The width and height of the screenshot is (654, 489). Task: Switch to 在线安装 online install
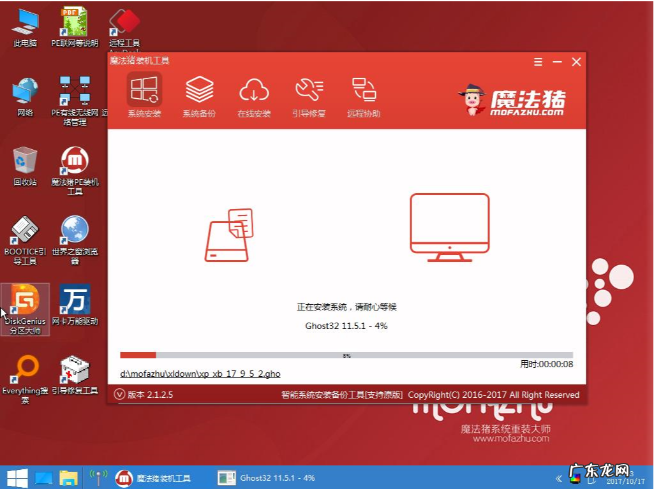point(254,96)
